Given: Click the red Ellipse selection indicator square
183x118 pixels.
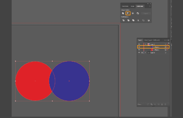Looking at the screenshot, I should tap(168, 50).
